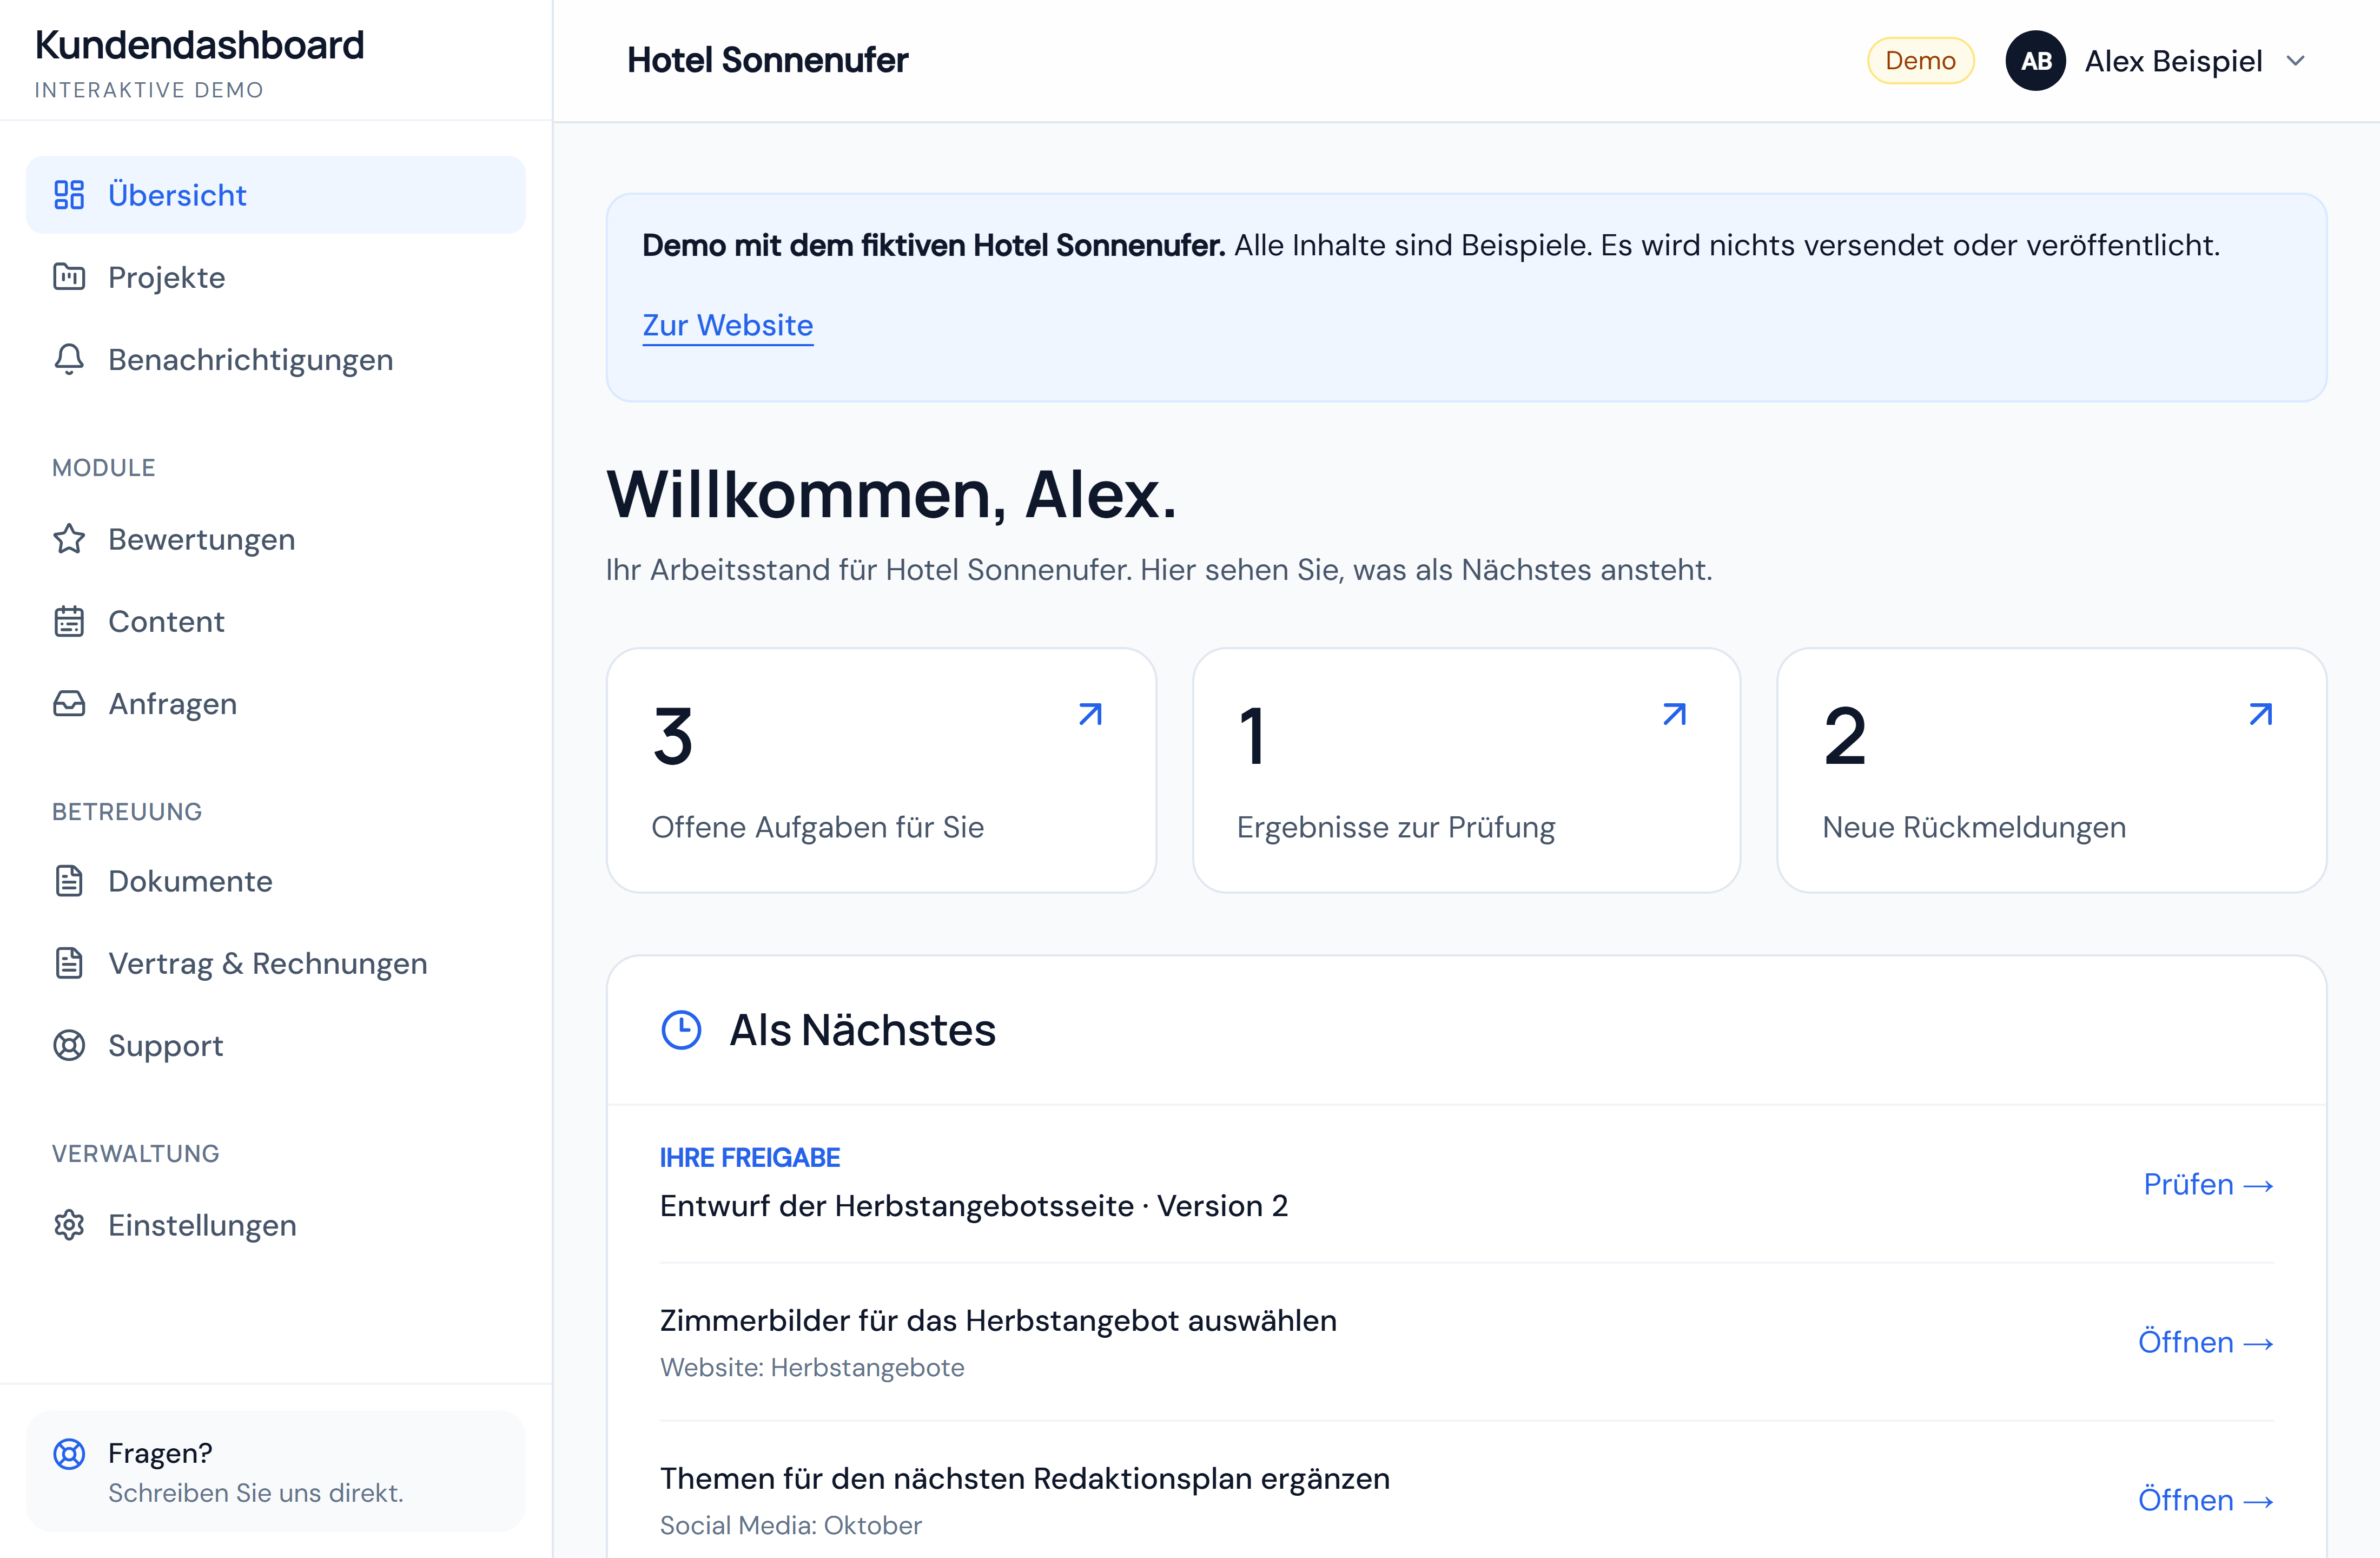
Task: Click arrow icon on Neue Rückmeldungen card
Action: [x=2261, y=714]
